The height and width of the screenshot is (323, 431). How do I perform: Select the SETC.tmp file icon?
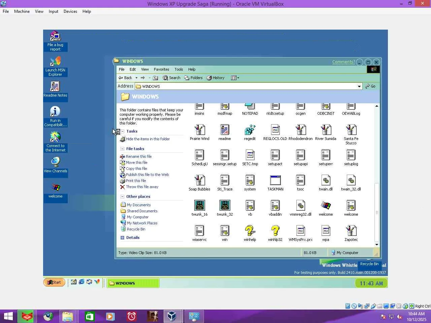click(250, 155)
